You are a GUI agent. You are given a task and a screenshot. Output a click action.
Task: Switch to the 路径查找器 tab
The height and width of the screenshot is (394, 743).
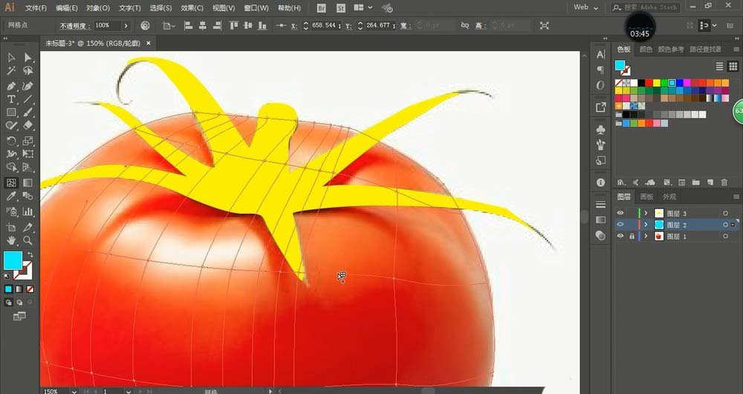705,49
